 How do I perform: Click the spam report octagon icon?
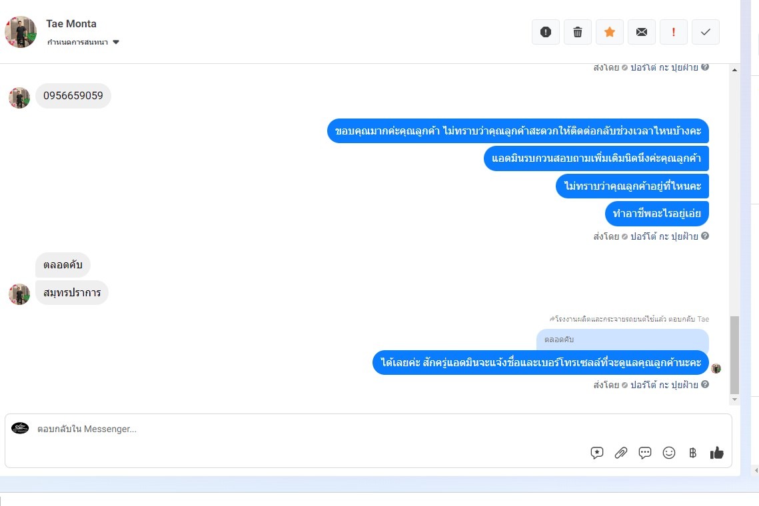pyautogui.click(x=546, y=32)
